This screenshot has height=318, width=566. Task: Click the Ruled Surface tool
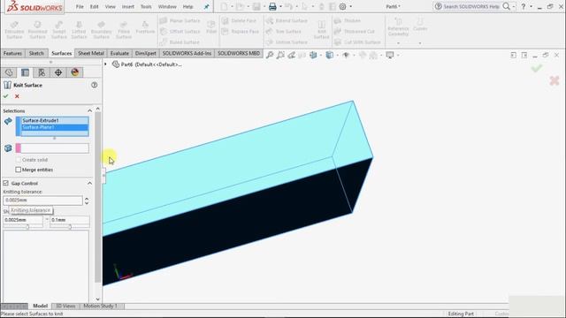click(180, 42)
